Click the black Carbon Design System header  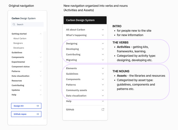coord(85,20)
